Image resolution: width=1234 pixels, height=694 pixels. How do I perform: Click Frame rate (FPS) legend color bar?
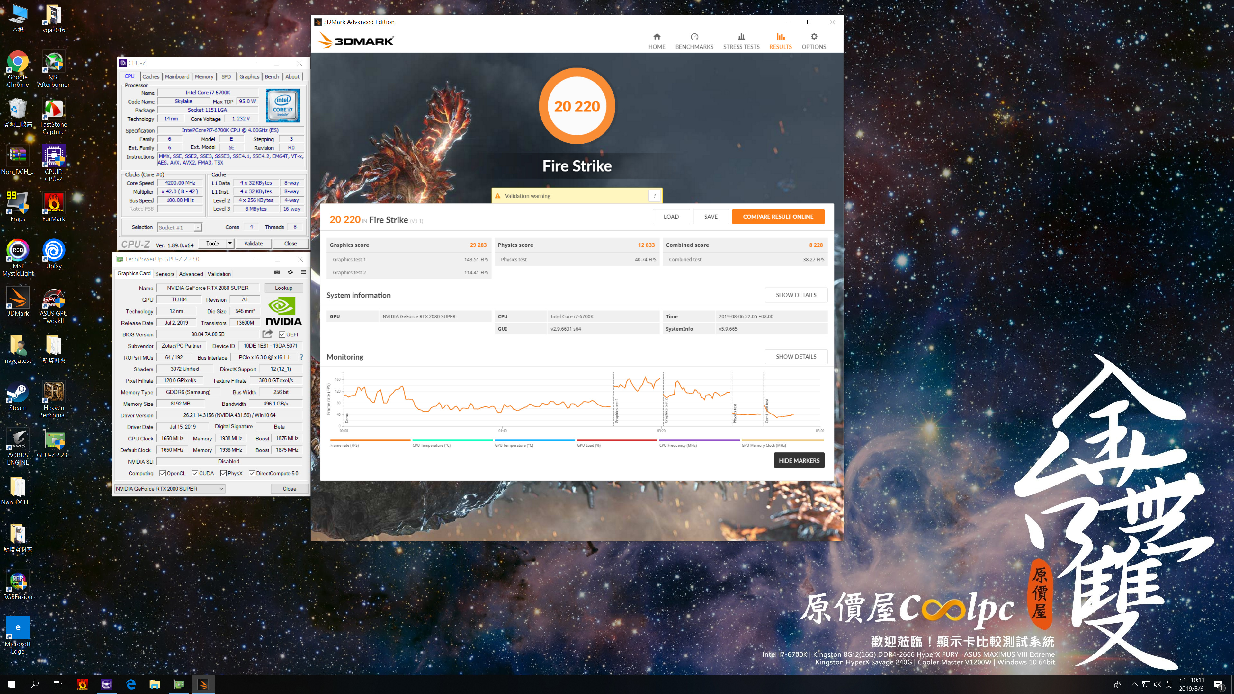click(370, 440)
